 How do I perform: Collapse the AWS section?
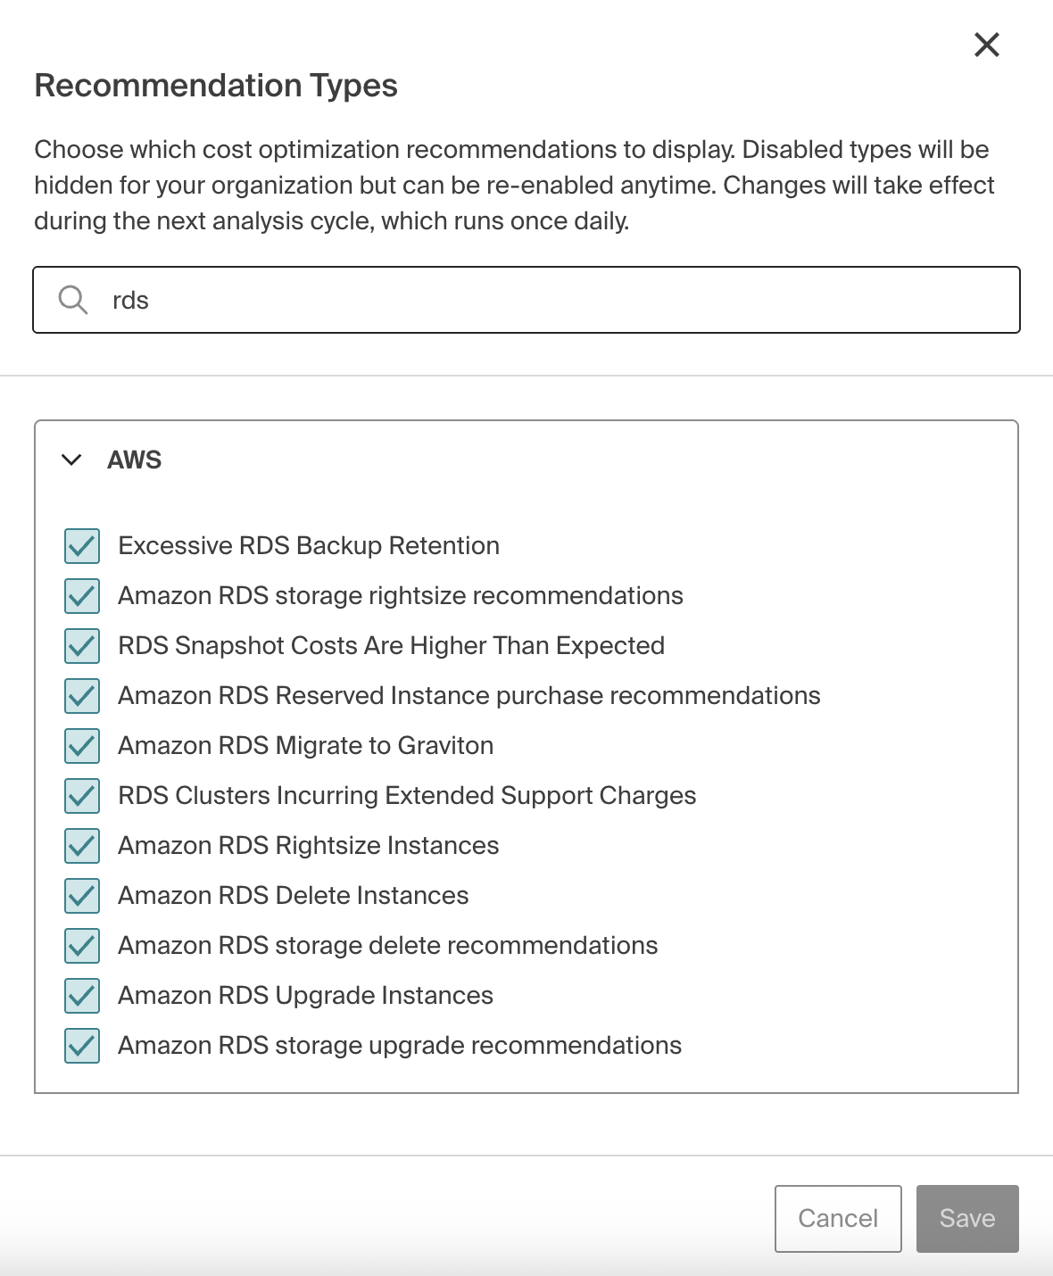click(71, 461)
